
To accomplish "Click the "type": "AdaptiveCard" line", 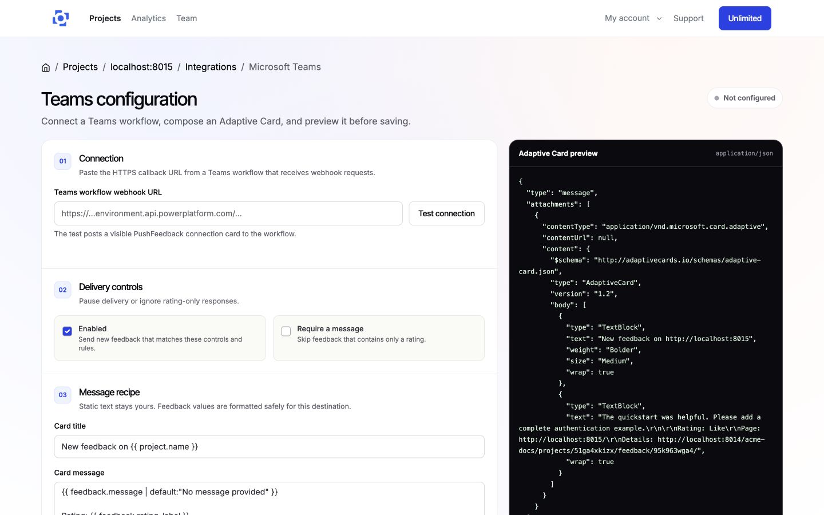I will (596, 283).
